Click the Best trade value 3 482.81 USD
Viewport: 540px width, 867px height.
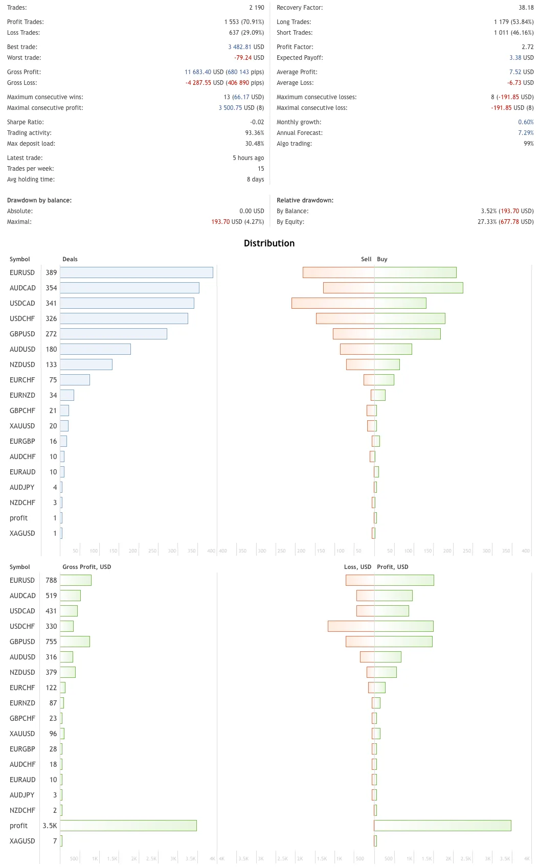pyautogui.click(x=246, y=47)
